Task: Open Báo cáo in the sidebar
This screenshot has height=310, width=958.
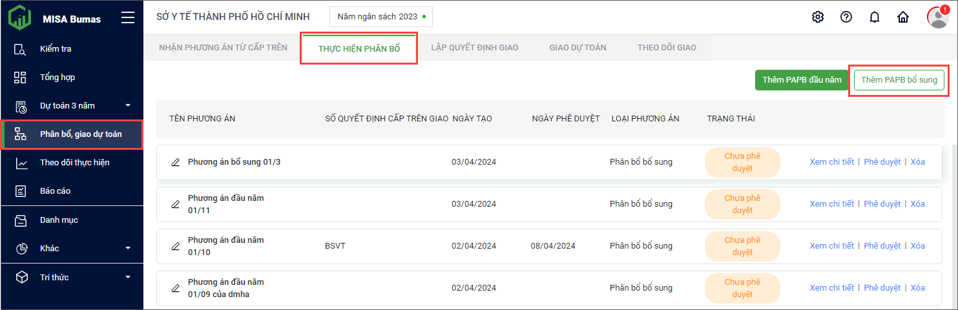Action: (x=56, y=191)
